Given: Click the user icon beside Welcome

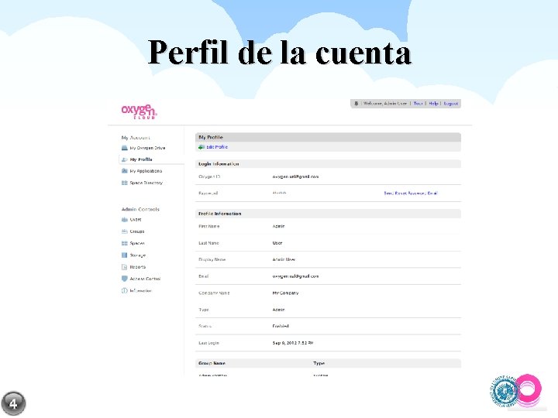Looking at the screenshot, I should tap(356, 104).
